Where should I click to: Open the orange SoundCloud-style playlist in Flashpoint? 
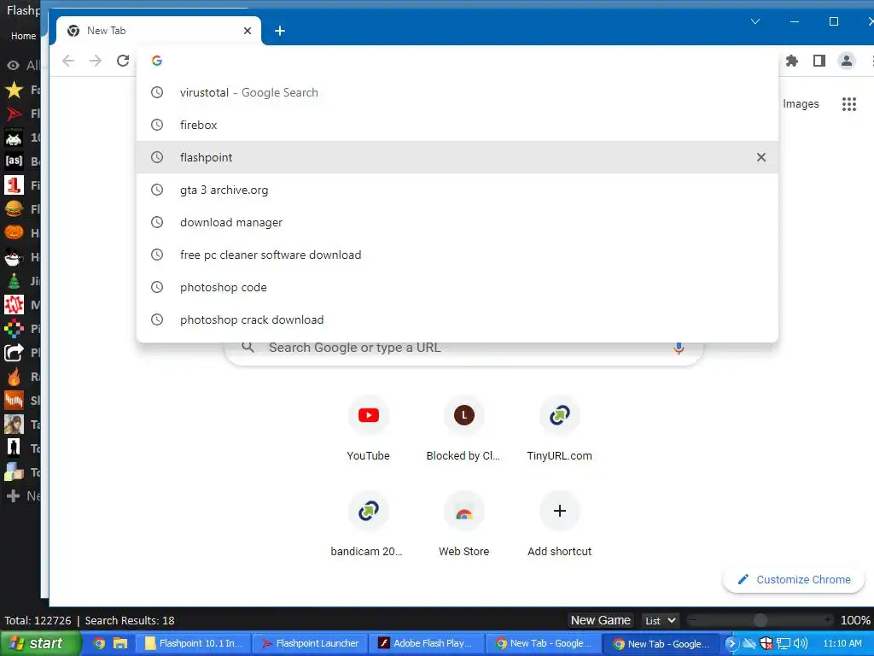pyautogui.click(x=14, y=401)
